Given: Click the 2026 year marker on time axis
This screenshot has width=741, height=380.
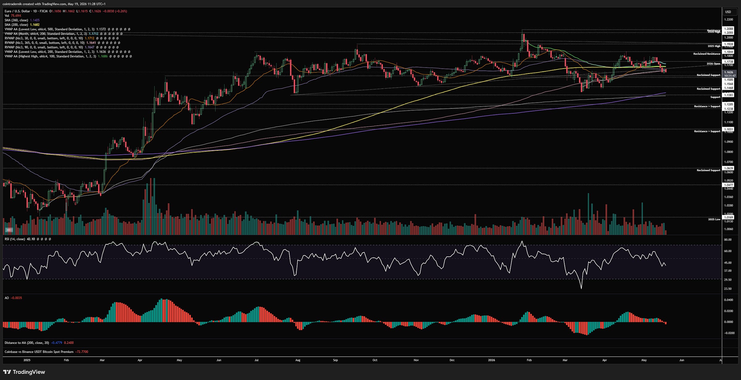Looking at the screenshot, I should (x=492, y=360).
